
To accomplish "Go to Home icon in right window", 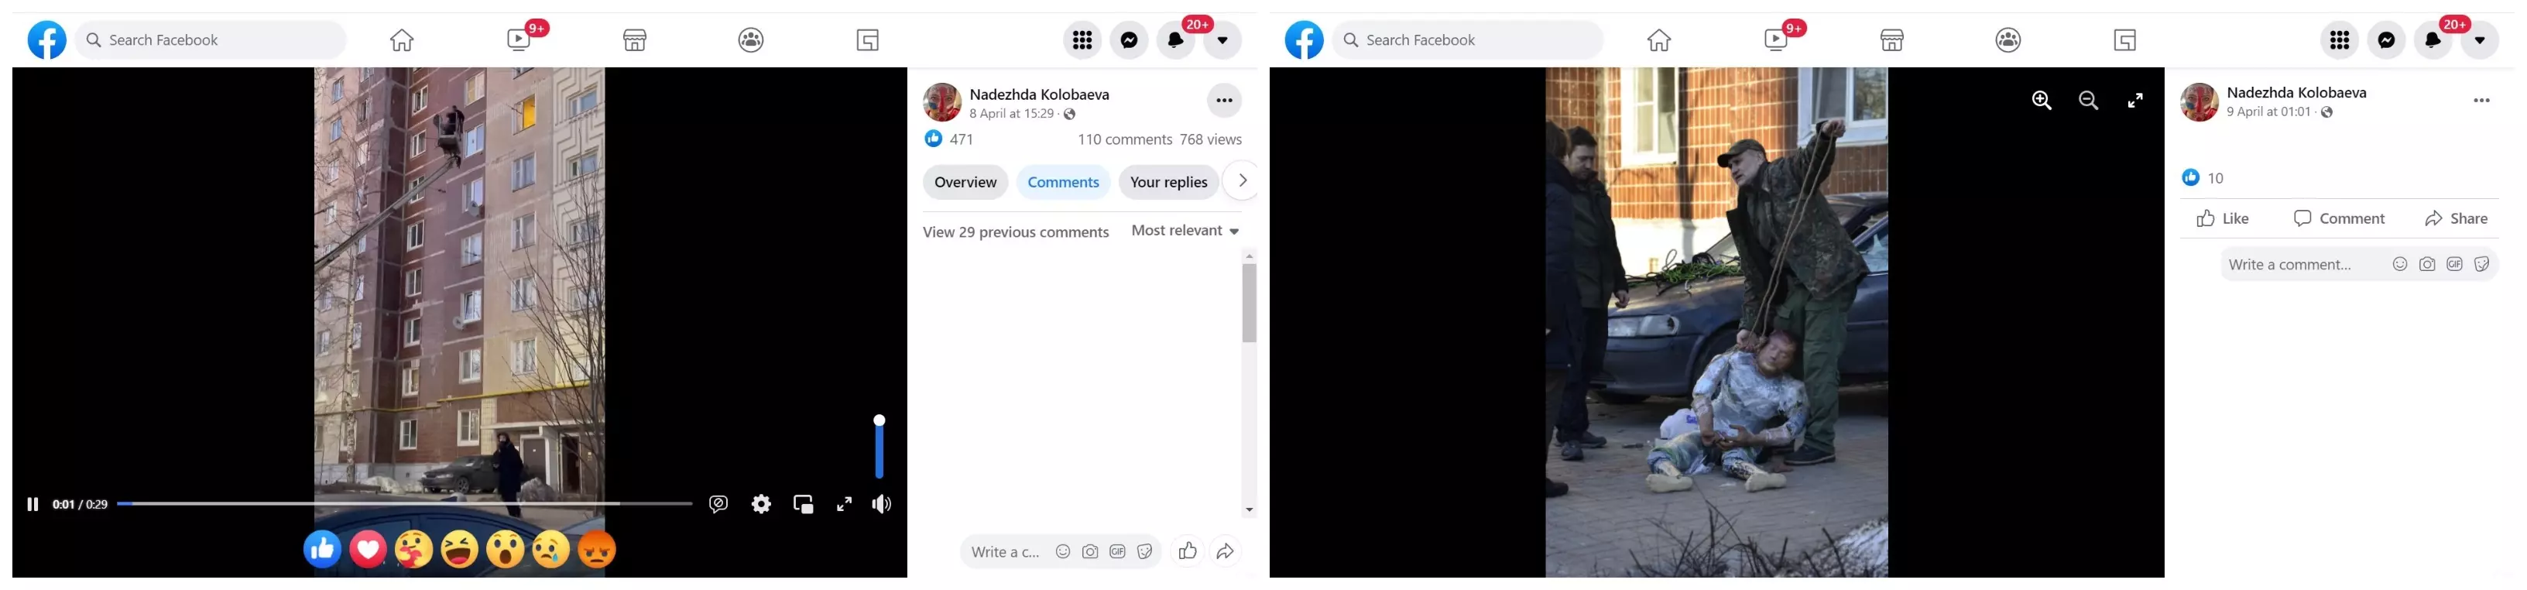I will tap(1659, 40).
